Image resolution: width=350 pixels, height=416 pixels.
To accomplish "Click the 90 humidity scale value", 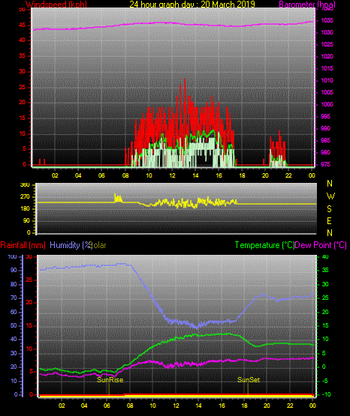I will point(14,270).
